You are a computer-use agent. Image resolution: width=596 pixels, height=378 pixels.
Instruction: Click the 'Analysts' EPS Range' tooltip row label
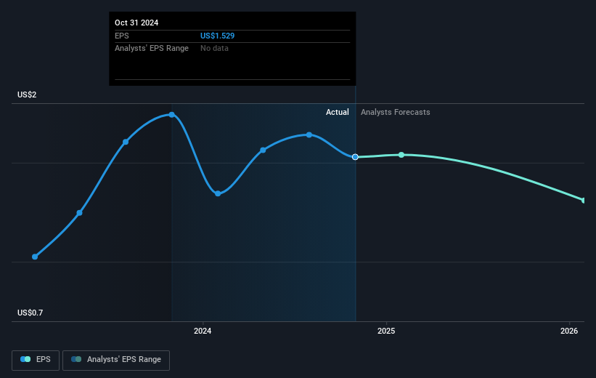pos(152,49)
